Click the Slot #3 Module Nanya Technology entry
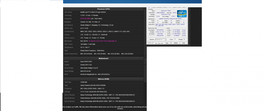This screenshot has width=264, height=111. tap(107, 102)
